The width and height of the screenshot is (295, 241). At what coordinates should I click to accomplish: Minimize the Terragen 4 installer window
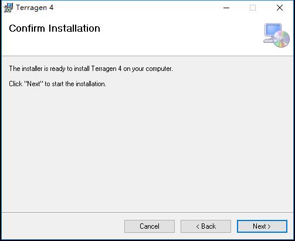226,8
